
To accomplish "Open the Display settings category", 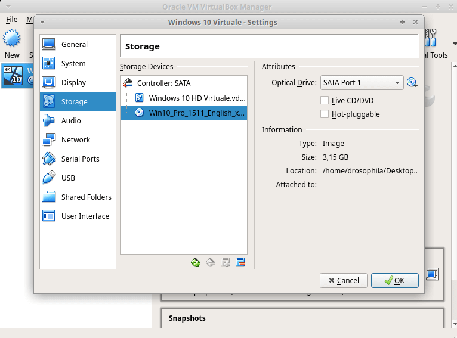I will tap(78, 83).
